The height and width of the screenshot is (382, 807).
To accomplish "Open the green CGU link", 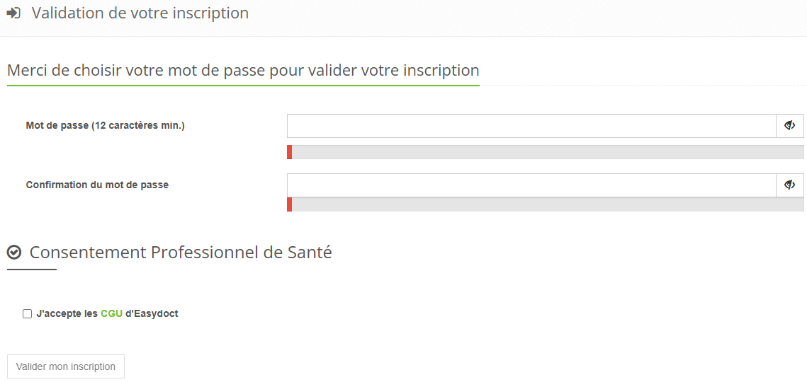I will pyautogui.click(x=111, y=313).
